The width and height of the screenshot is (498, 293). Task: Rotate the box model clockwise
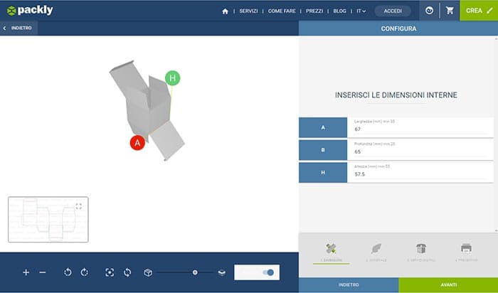[x=84, y=272]
